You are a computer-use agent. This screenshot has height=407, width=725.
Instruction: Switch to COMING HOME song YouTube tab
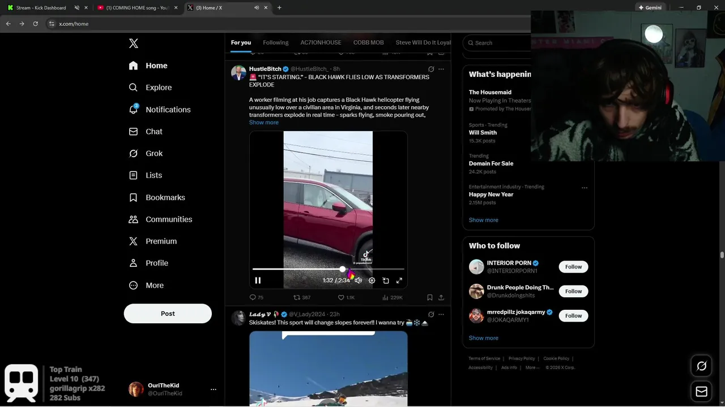138,8
